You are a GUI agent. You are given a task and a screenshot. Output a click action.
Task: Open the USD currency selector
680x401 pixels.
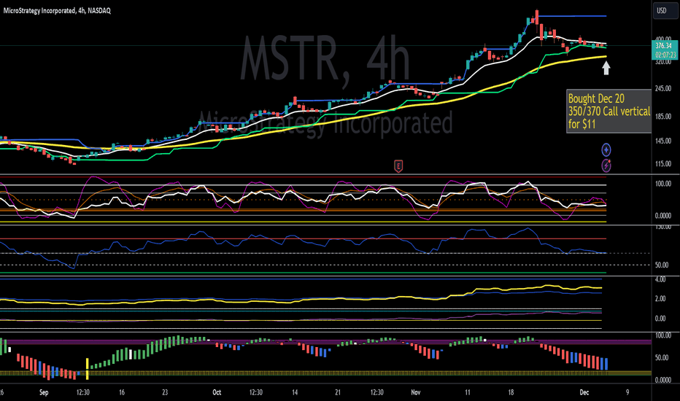[665, 10]
